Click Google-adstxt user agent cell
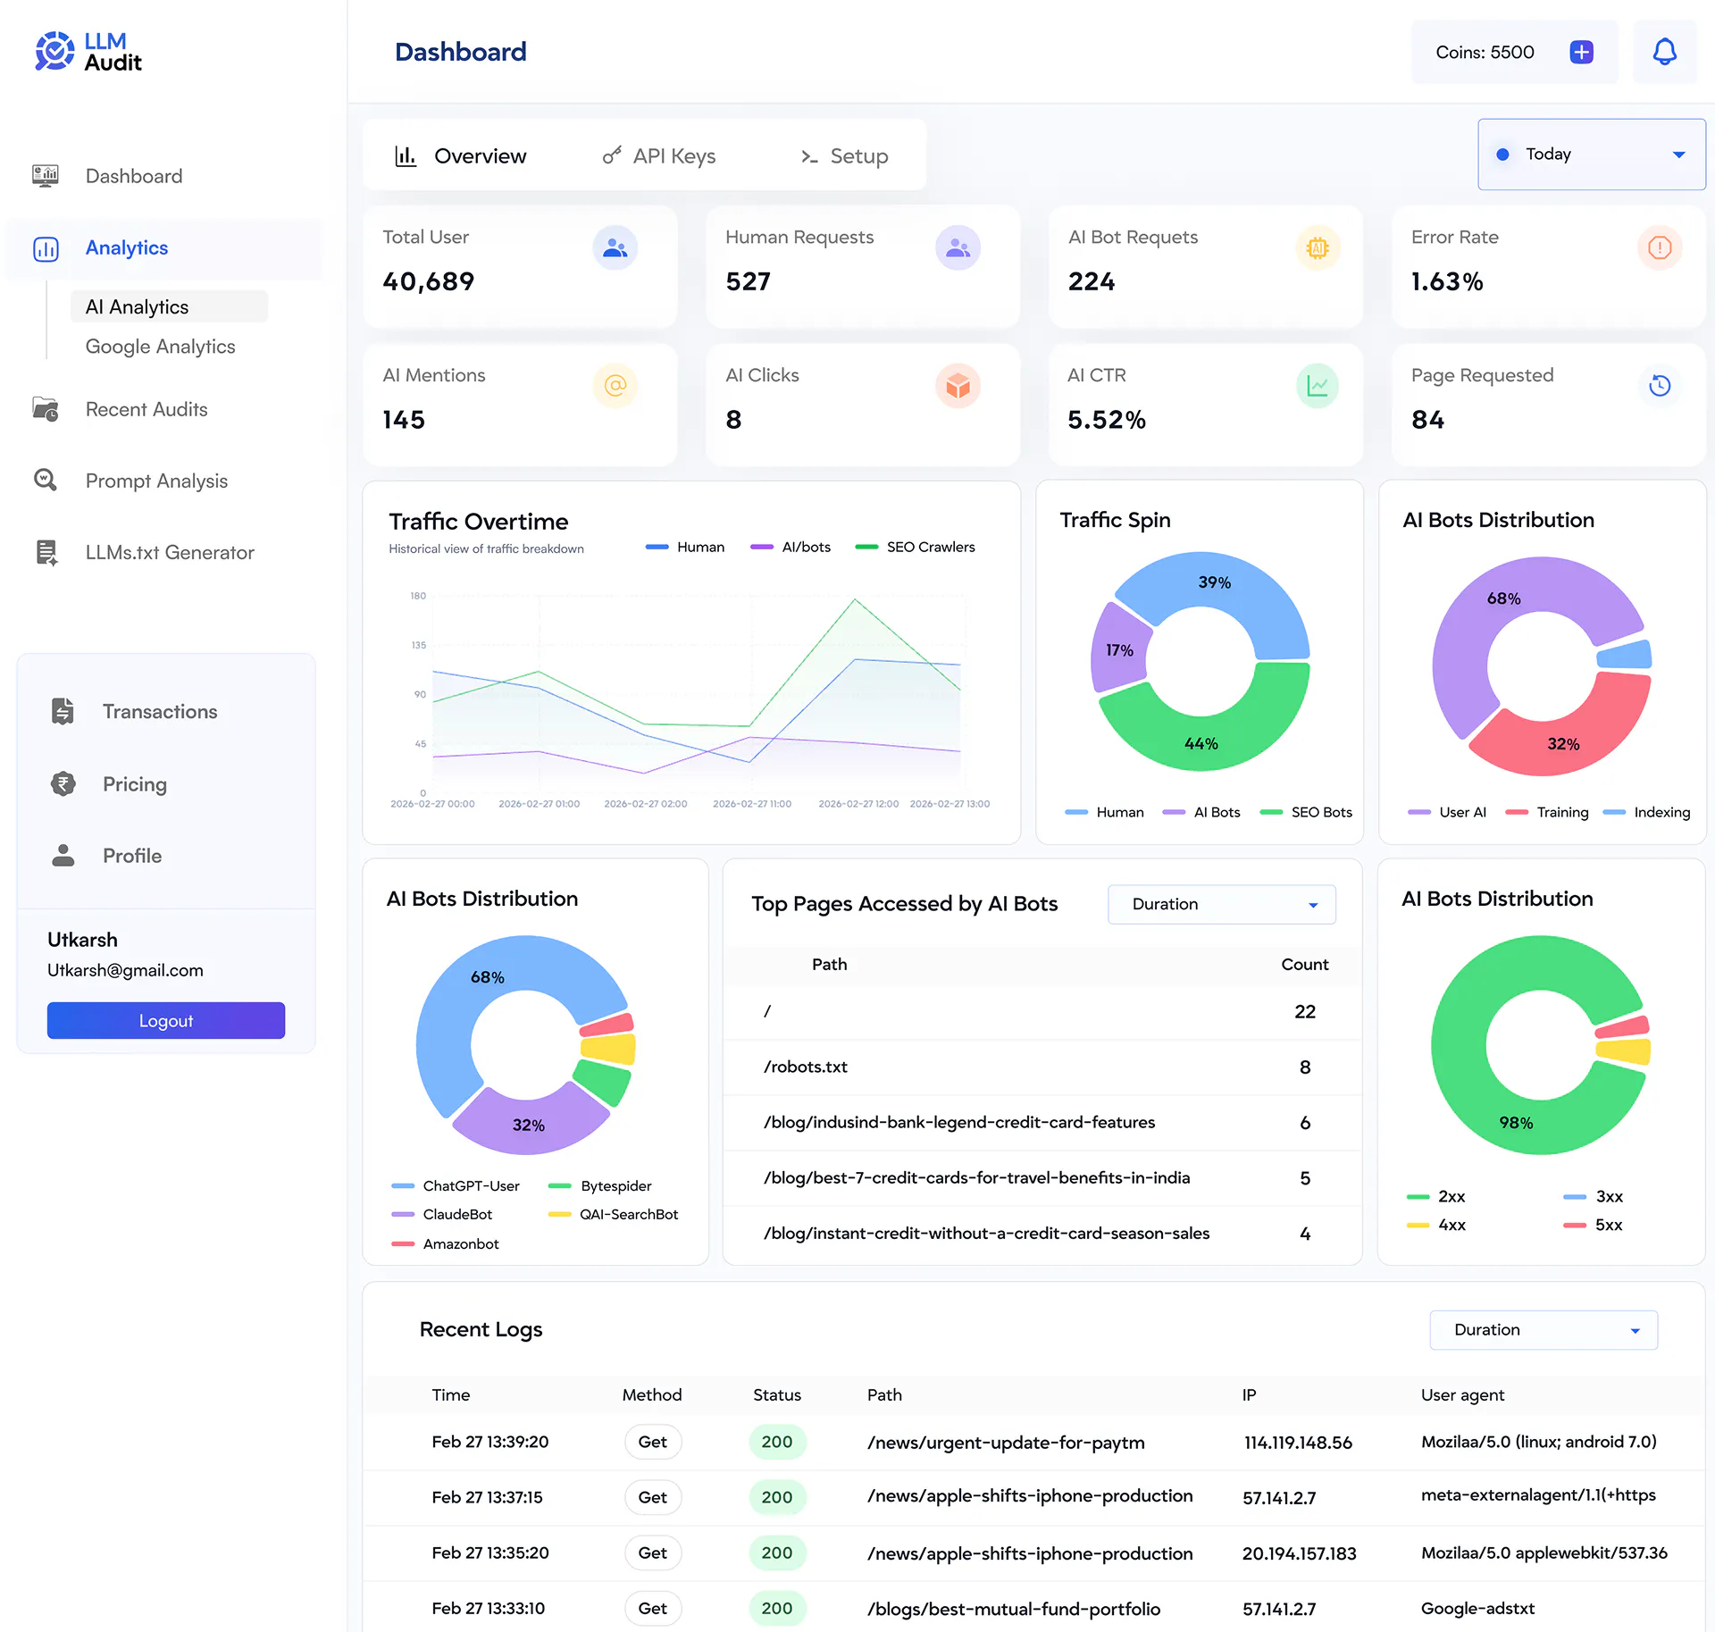 (x=1477, y=1608)
